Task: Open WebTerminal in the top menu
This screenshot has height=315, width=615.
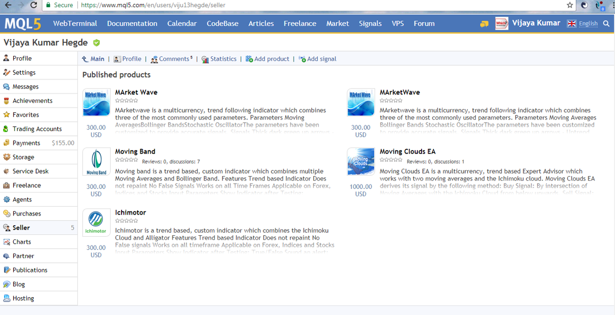Action: click(75, 23)
